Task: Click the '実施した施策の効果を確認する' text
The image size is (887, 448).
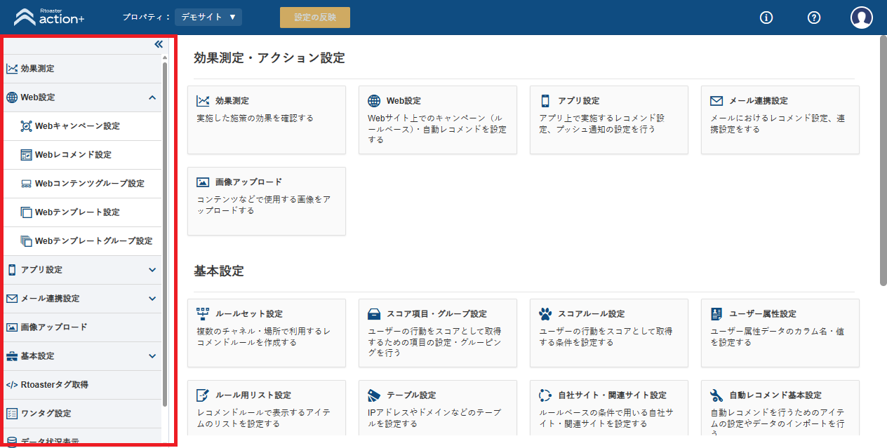Action: pyautogui.click(x=255, y=118)
